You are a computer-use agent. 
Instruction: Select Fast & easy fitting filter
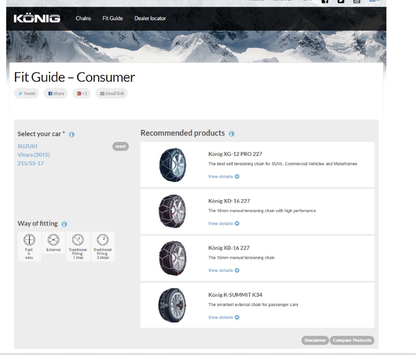(x=29, y=246)
